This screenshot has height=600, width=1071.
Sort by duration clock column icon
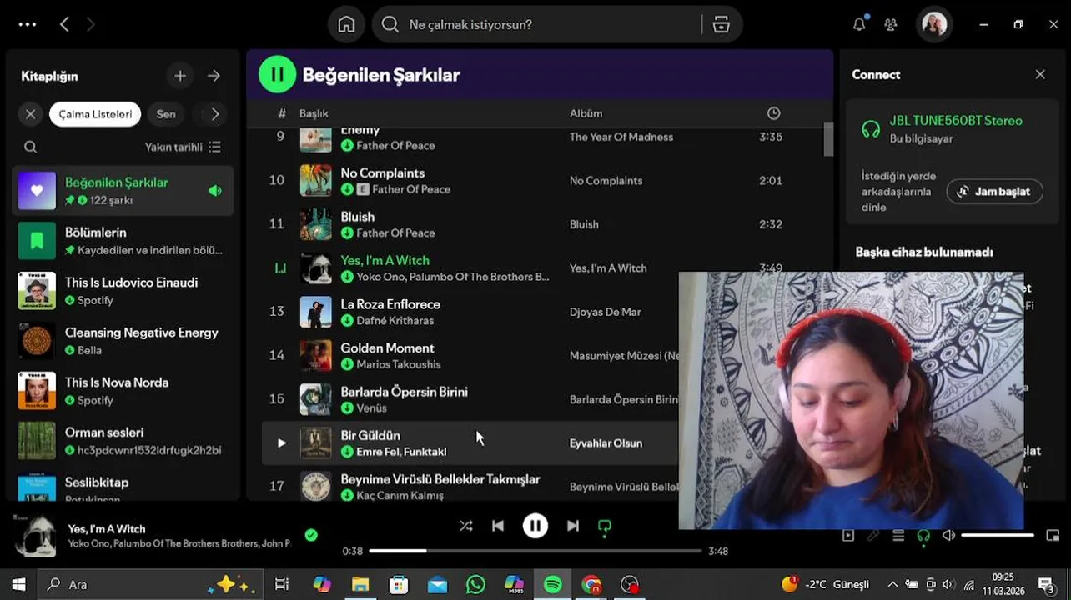click(774, 113)
